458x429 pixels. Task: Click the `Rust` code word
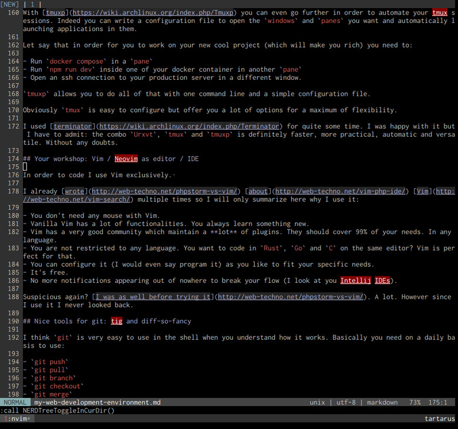(x=271, y=248)
